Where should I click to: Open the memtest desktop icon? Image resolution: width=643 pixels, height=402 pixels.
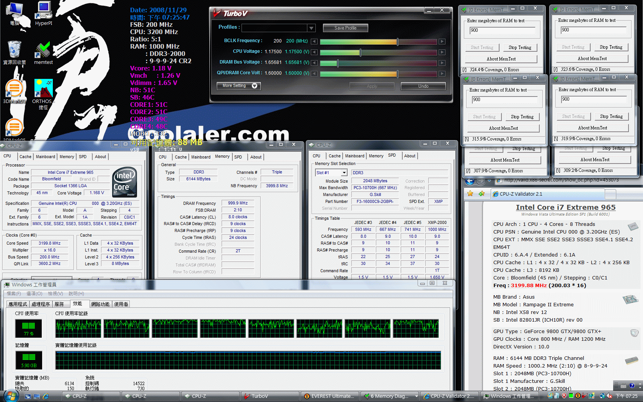(x=43, y=53)
